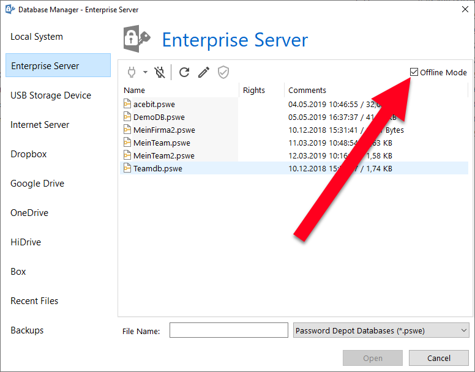Select MeinTeam.pswe database

(x=294, y=143)
